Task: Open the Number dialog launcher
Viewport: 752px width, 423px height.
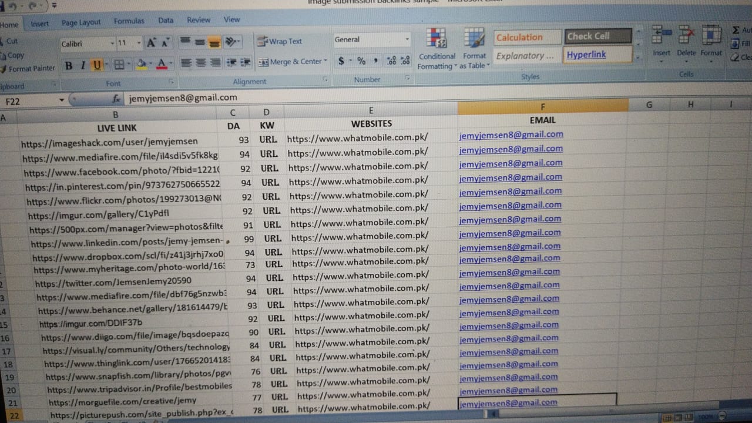Action: point(407,78)
